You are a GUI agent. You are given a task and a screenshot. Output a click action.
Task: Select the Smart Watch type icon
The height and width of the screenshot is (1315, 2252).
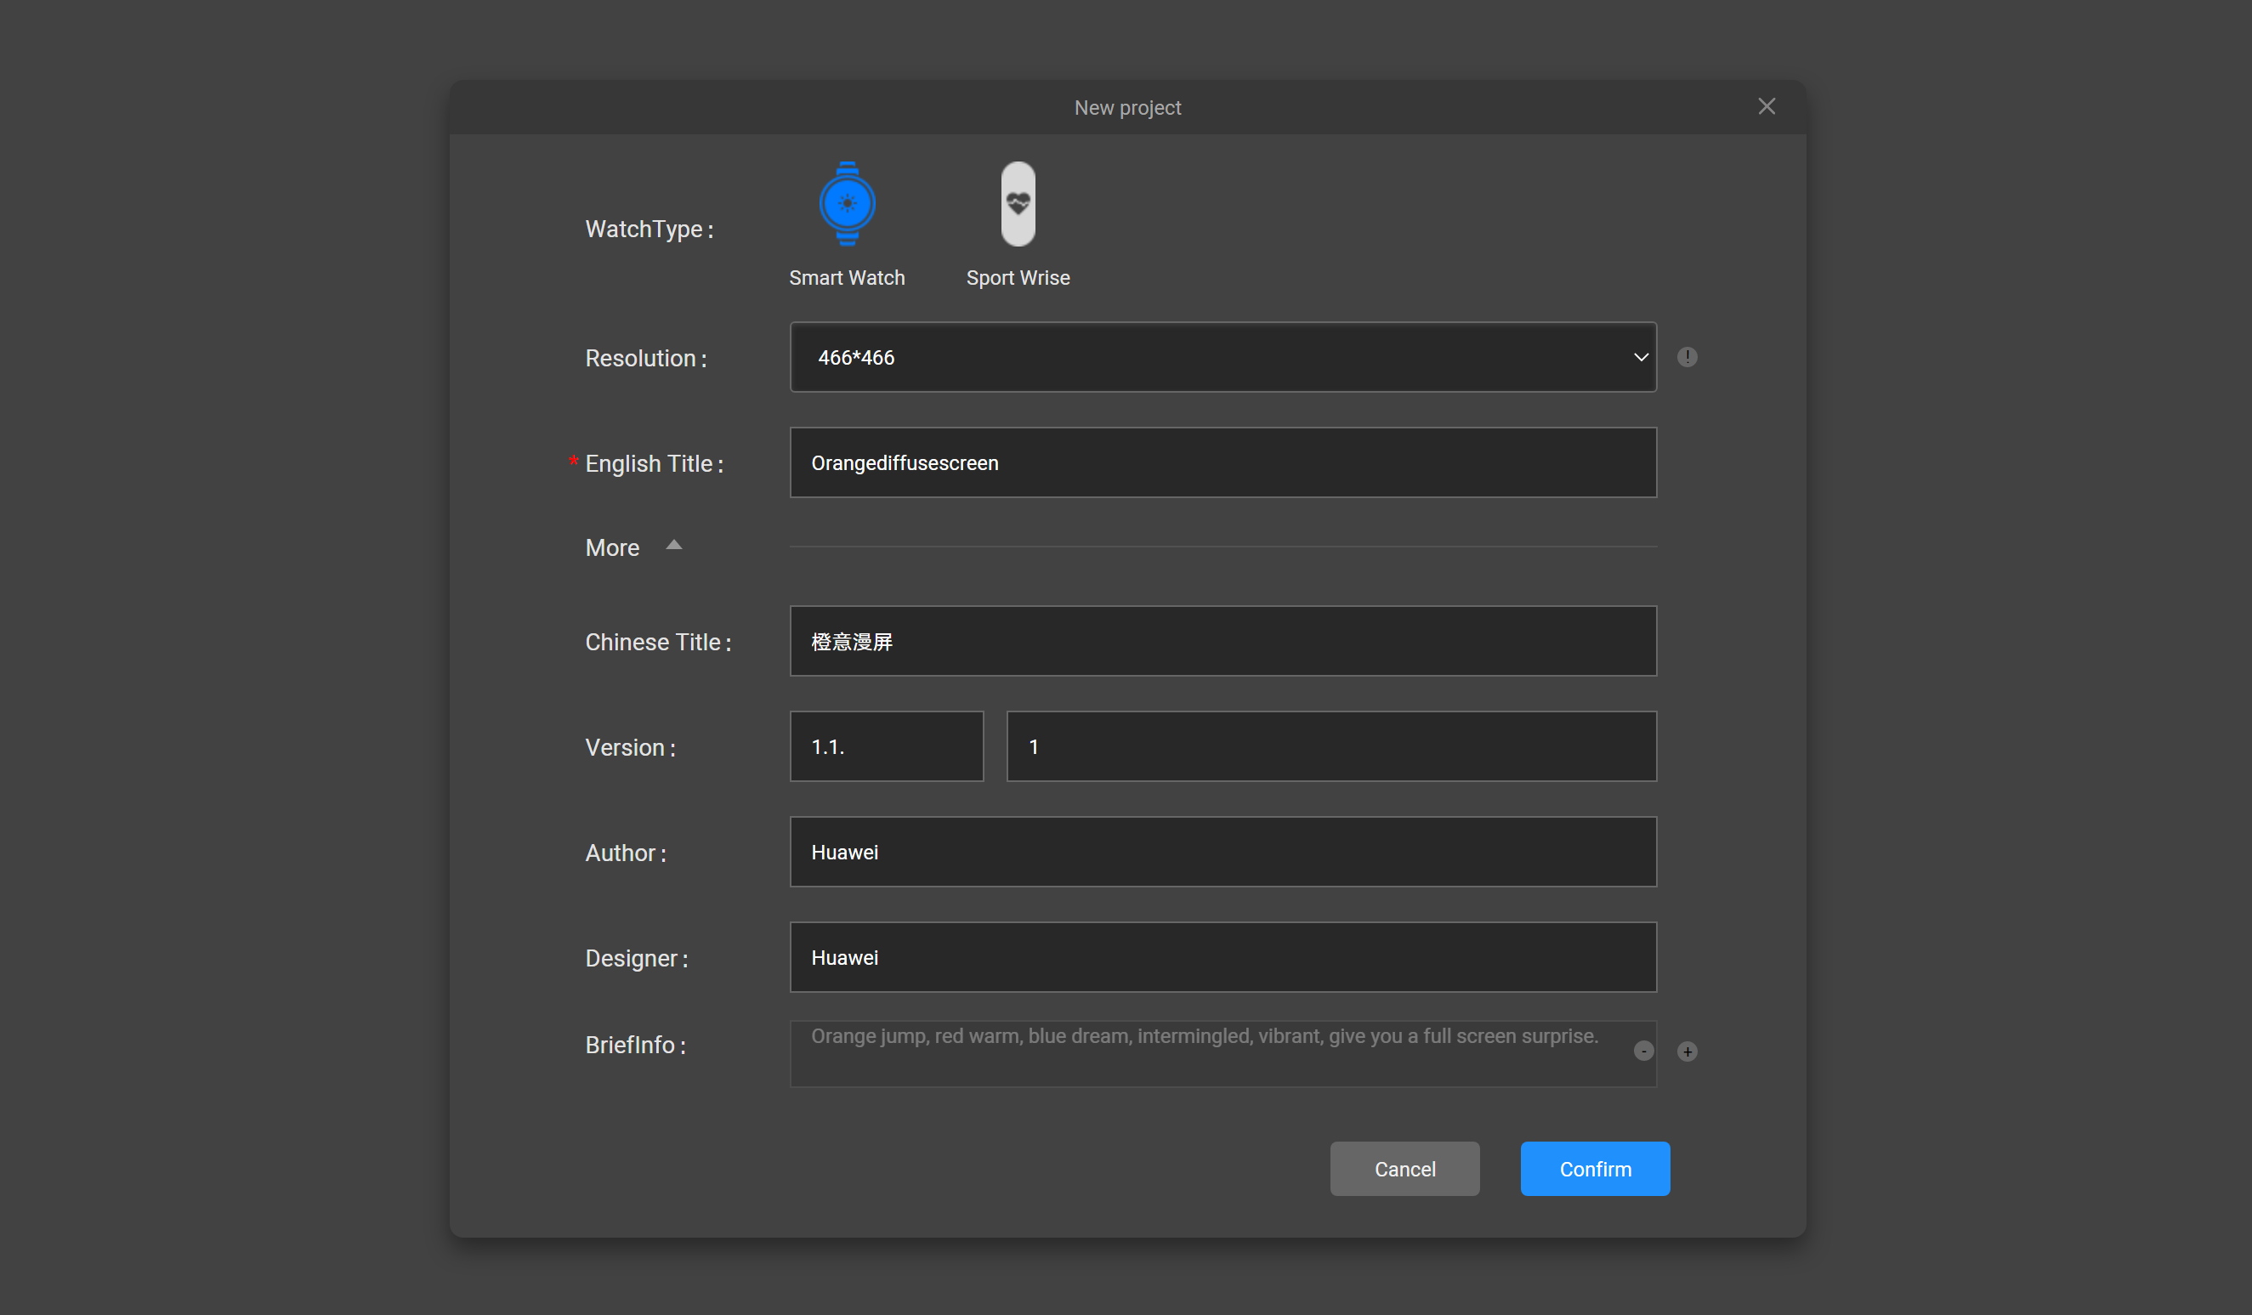[846, 204]
